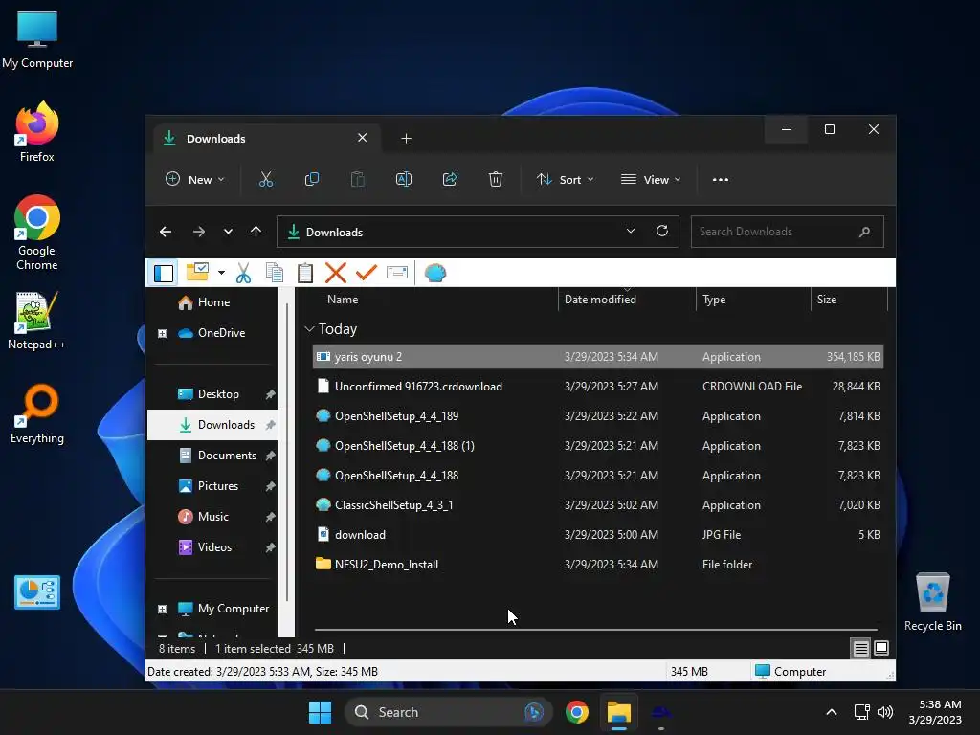
Task: Open the New dropdown menu
Action: tap(194, 179)
